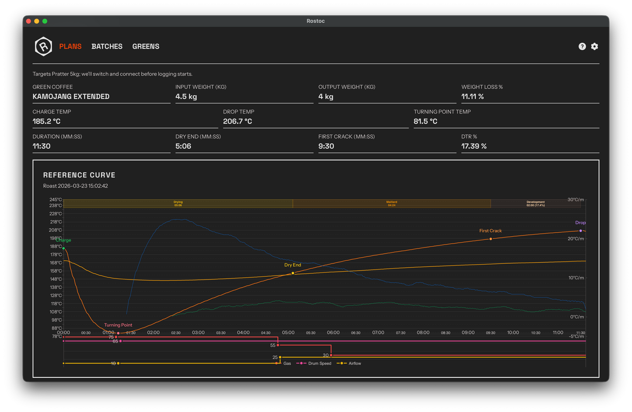Click the Drop marker on the curve
This screenshot has height=412, width=632.
581,230
